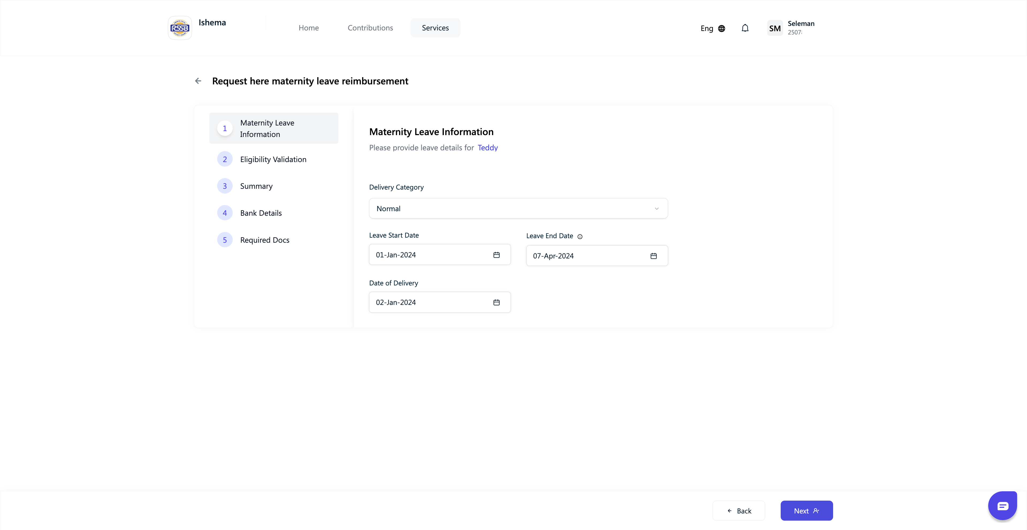Open the notifications bell
This screenshot has width=1027, height=530.
[745, 28]
